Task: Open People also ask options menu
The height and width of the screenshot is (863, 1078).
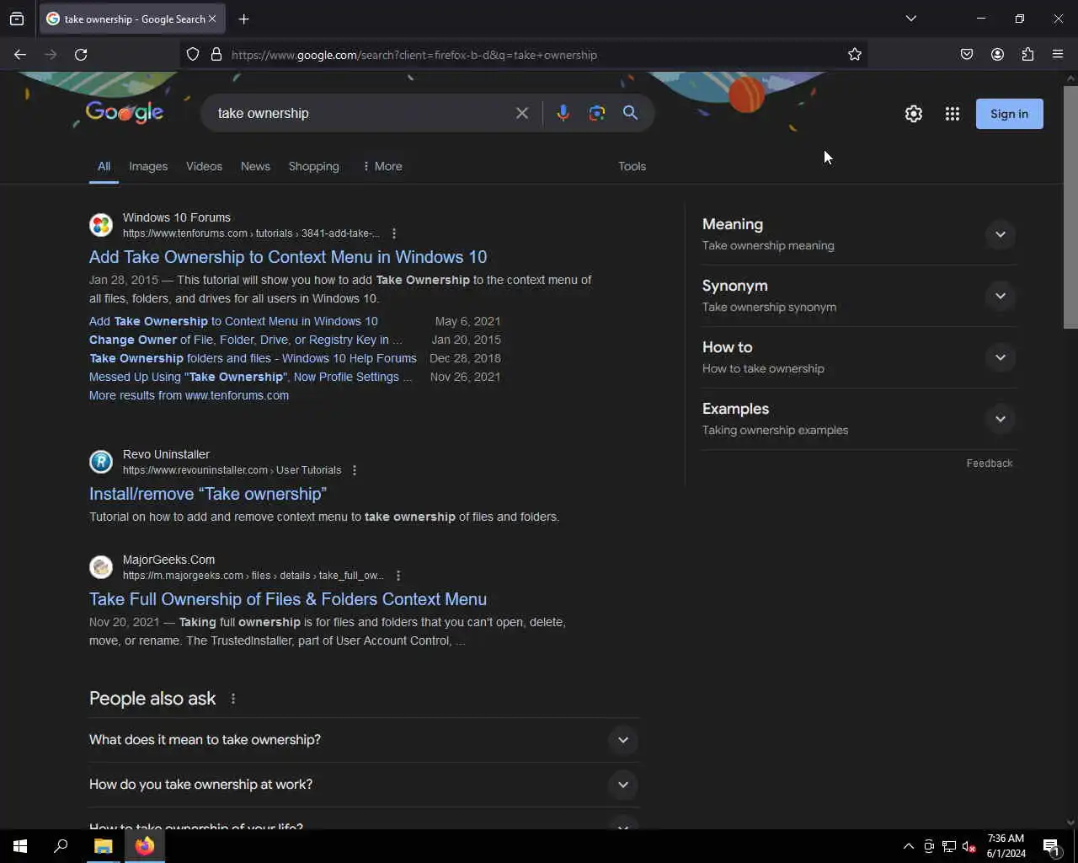Action: coord(233,699)
